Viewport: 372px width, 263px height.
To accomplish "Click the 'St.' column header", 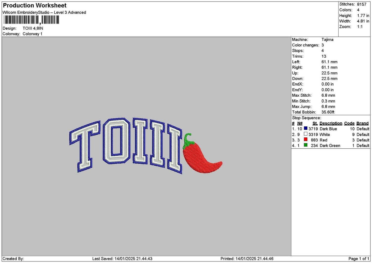I will coord(315,123).
